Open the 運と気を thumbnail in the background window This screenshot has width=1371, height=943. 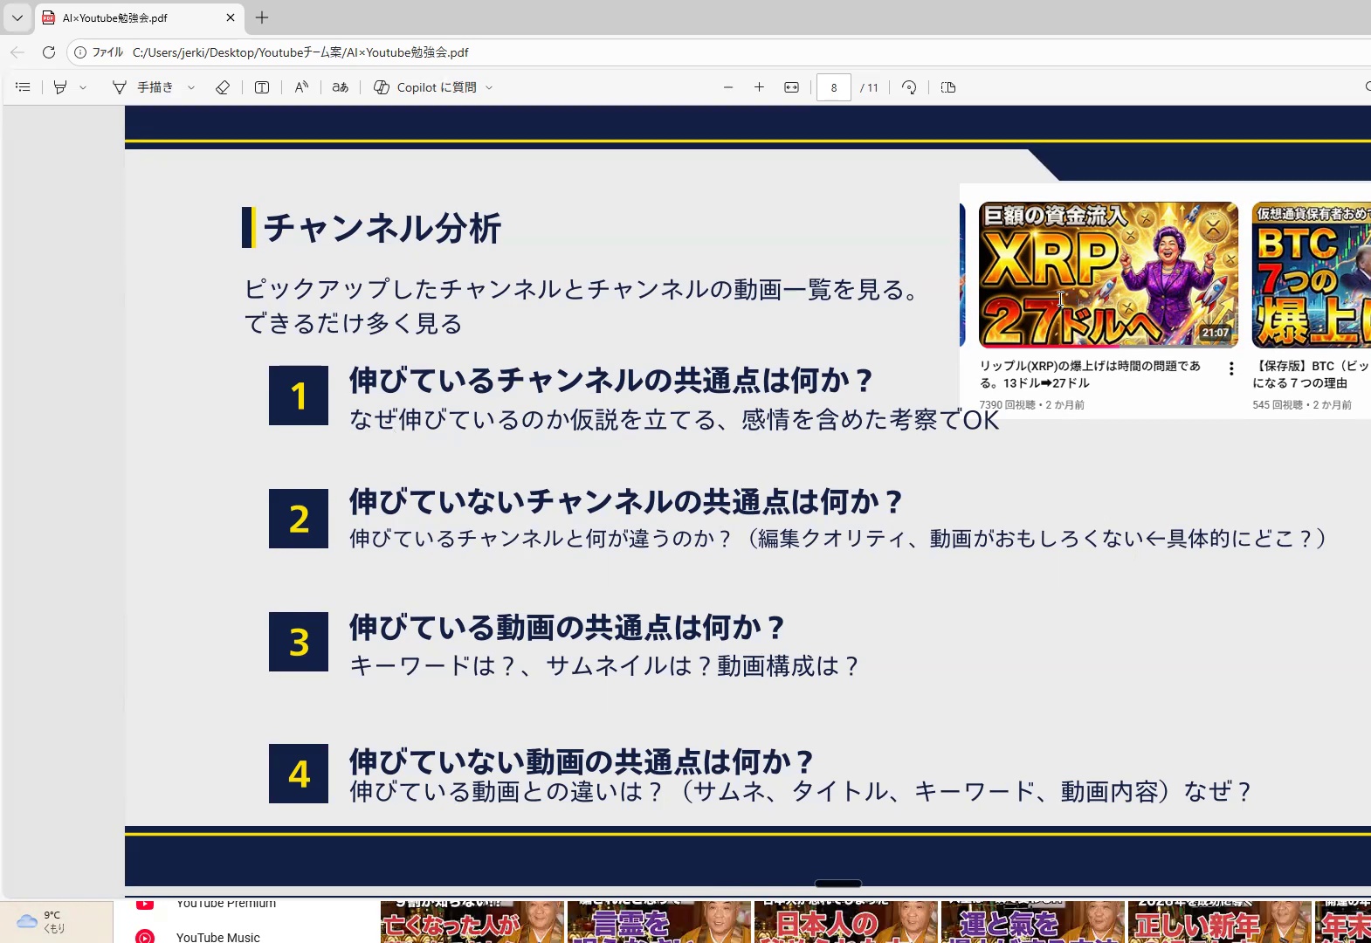1033,922
